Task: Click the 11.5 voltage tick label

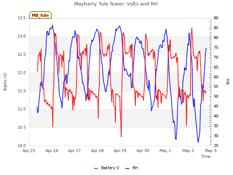Action: 22,91
